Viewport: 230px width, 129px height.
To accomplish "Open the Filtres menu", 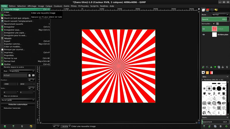I will [x=74, y=6].
